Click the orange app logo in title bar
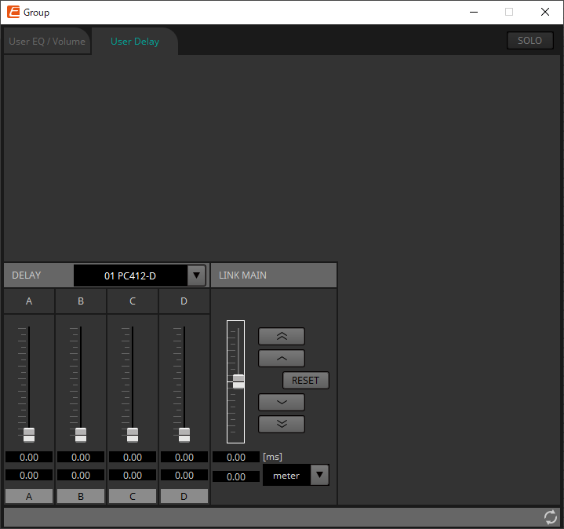The width and height of the screenshot is (564, 529). tap(13, 13)
